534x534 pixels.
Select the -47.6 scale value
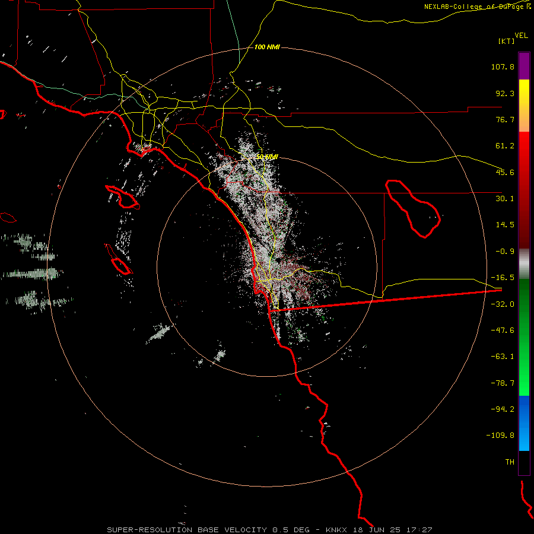(503, 330)
